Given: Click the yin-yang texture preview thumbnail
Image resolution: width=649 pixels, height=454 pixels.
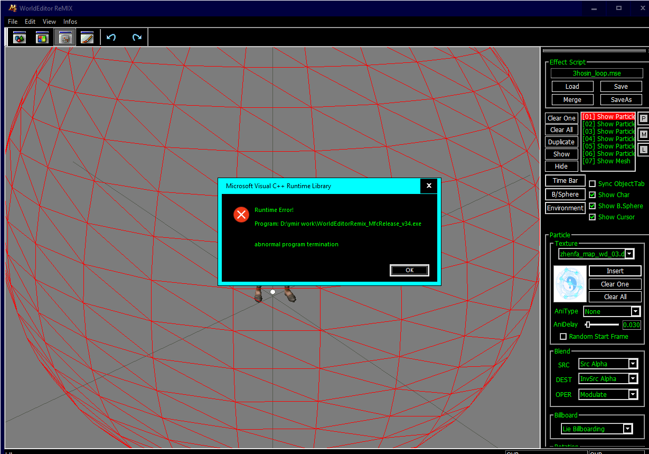Looking at the screenshot, I should (570, 284).
